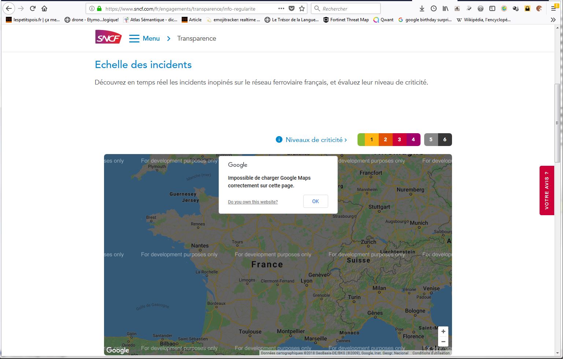The image size is (563, 359).
Task: Click 'Marseille' on the map
Action: coord(315,339)
